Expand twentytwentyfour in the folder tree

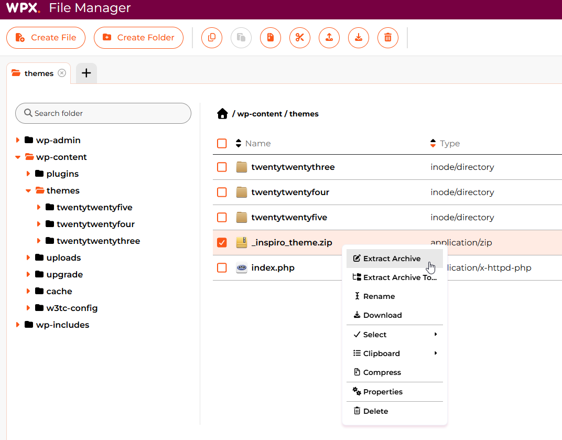(x=38, y=224)
